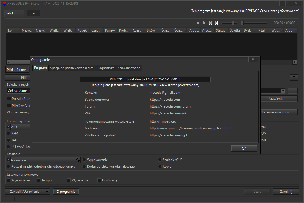This screenshot has width=304, height=203.
Task: Enable Wyciszenie checkbox
Action: [x=69, y=180]
